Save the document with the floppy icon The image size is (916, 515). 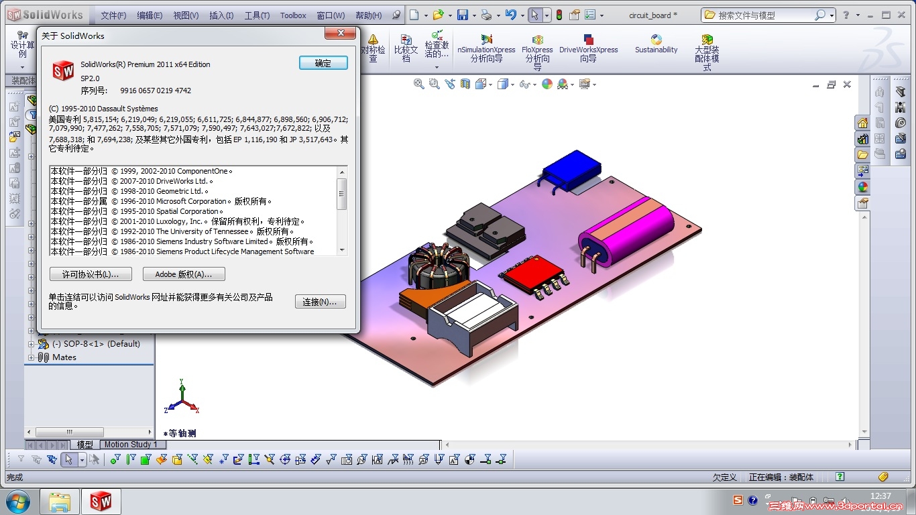pyautogui.click(x=463, y=15)
